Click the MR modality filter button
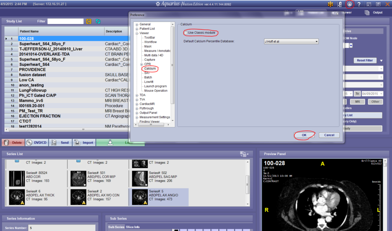This screenshot has width=392, height=231. tap(358, 102)
